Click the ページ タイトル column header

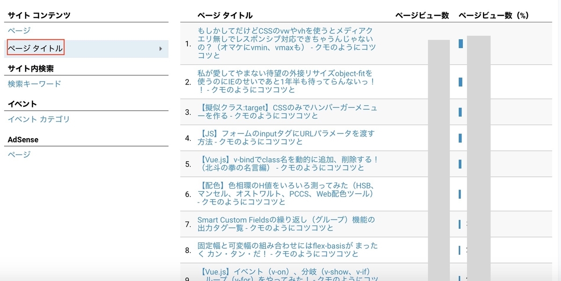(225, 15)
